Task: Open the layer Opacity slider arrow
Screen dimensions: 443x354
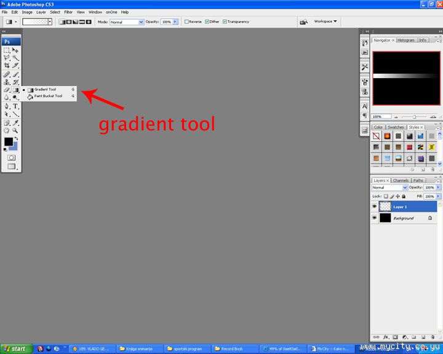Action: tap(439, 187)
